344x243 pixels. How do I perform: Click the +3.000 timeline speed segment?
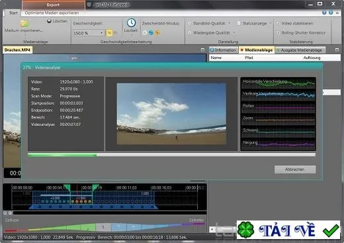55,198
